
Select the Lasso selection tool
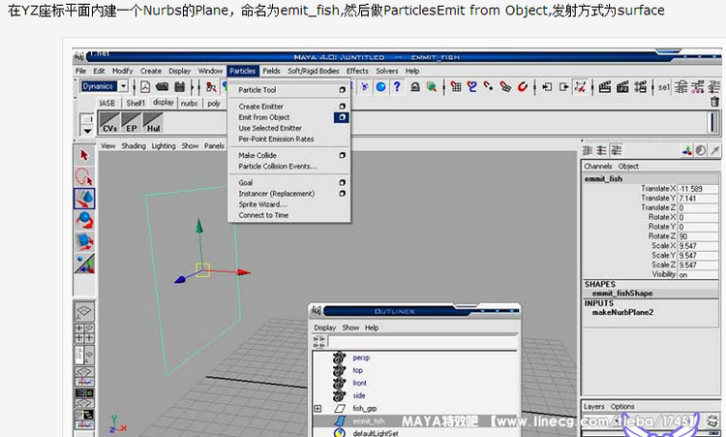click(84, 176)
